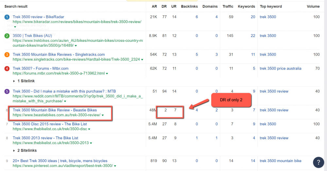Click position badge 5 for Reddit result
The image size is (327, 171).
7,91
